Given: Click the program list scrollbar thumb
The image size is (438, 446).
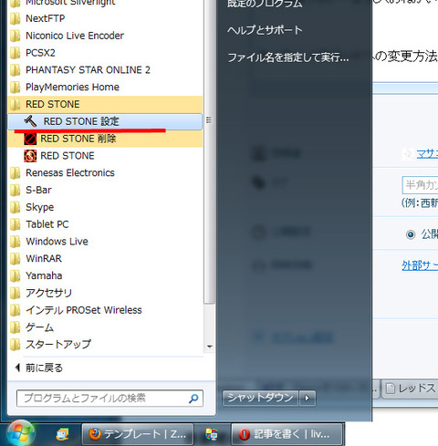Looking at the screenshot, I should point(209,152).
